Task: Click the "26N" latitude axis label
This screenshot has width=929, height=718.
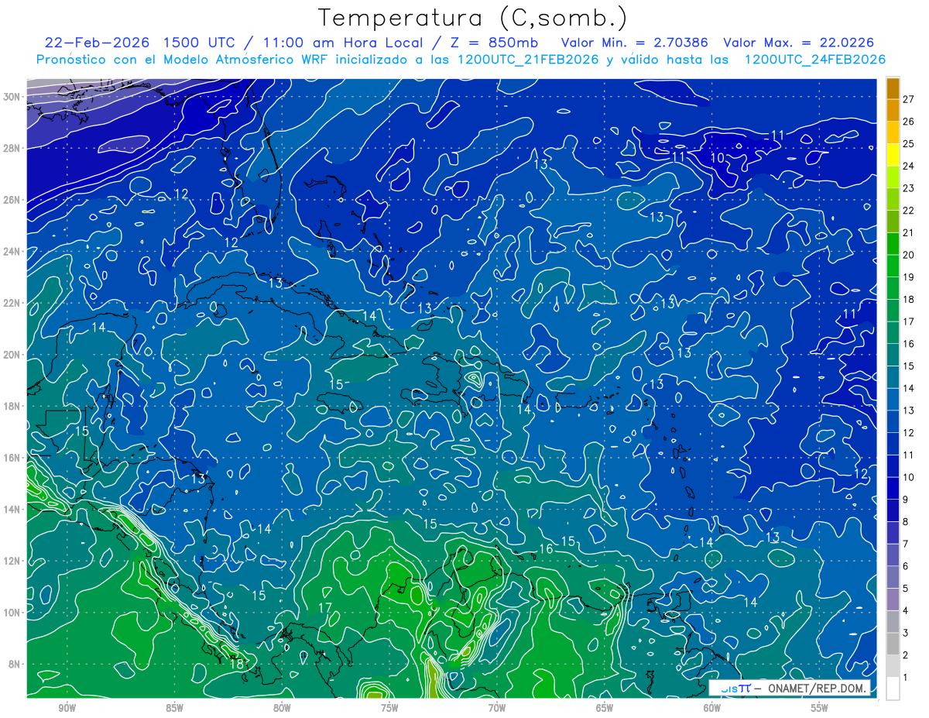Action: [13, 199]
